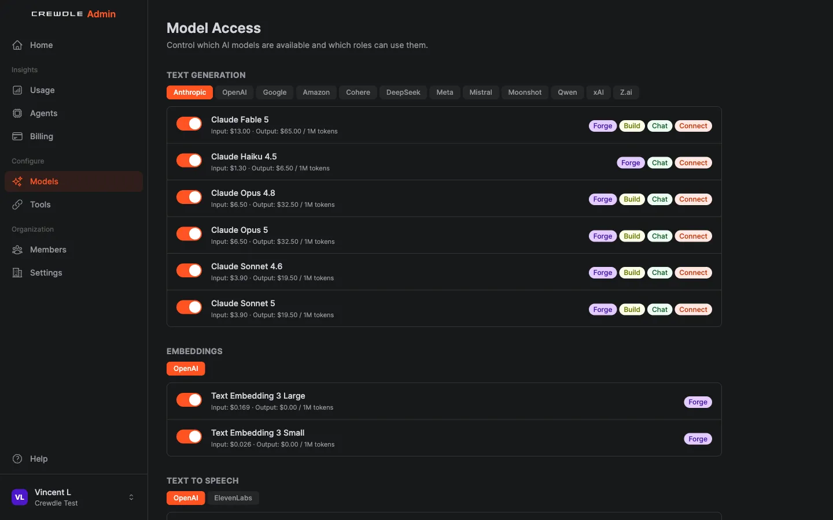Select the Cohere provider tab
The height and width of the screenshot is (520, 833).
click(358, 92)
